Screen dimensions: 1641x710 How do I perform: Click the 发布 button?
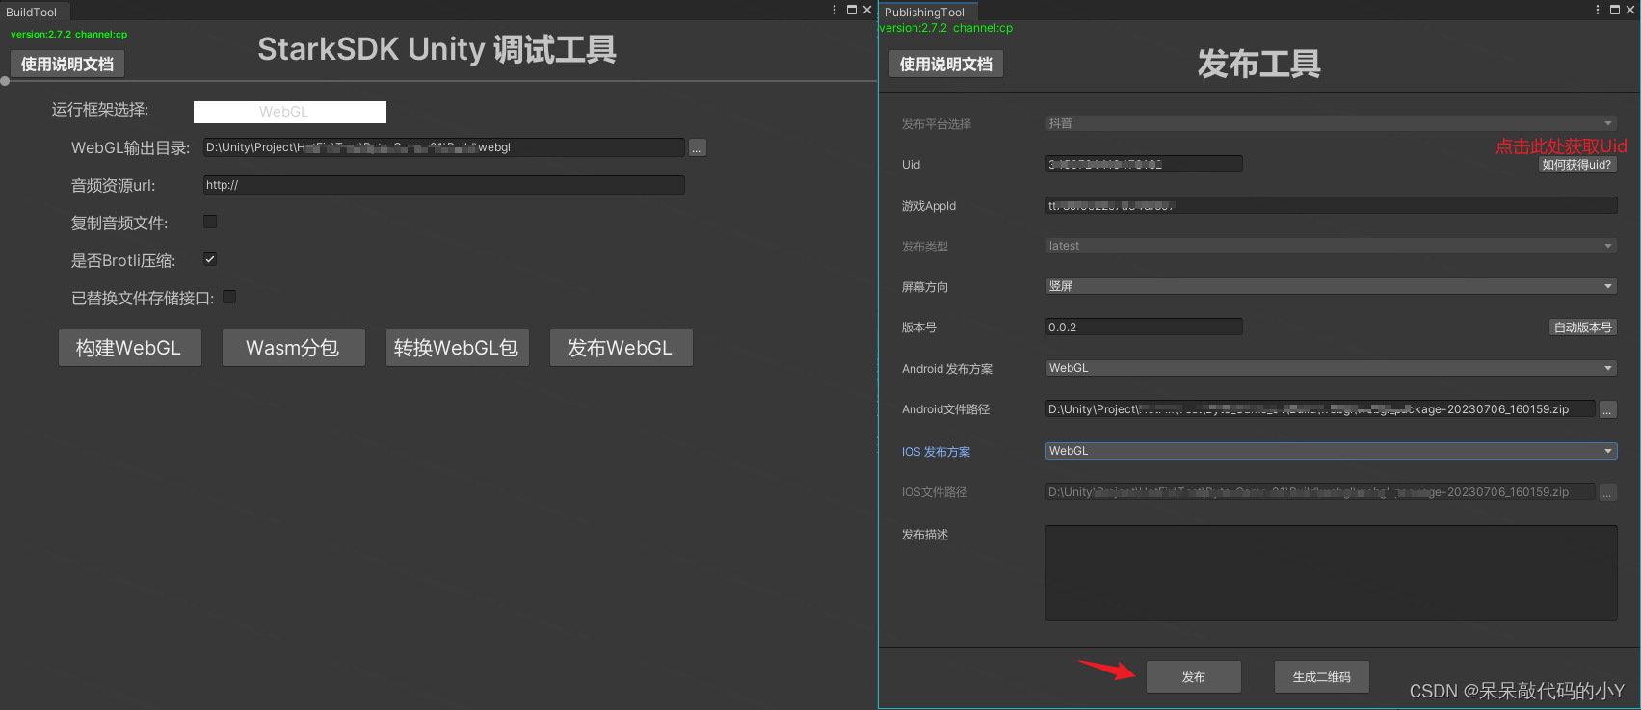pyautogui.click(x=1193, y=677)
